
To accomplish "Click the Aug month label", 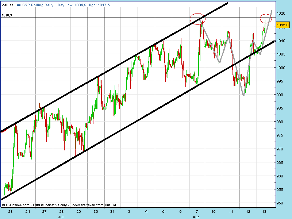I will (x=196, y=217).
